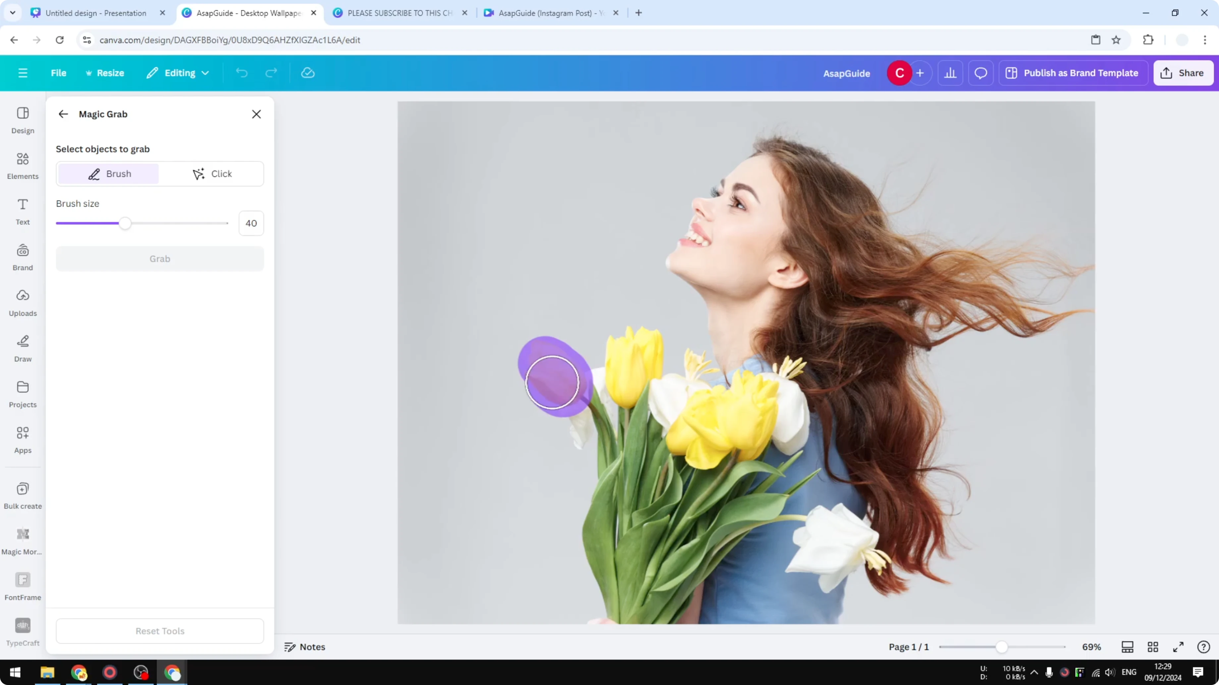This screenshot has width=1219, height=685.
Task: Open Notes at the bottom of the canvas
Action: [x=305, y=647]
